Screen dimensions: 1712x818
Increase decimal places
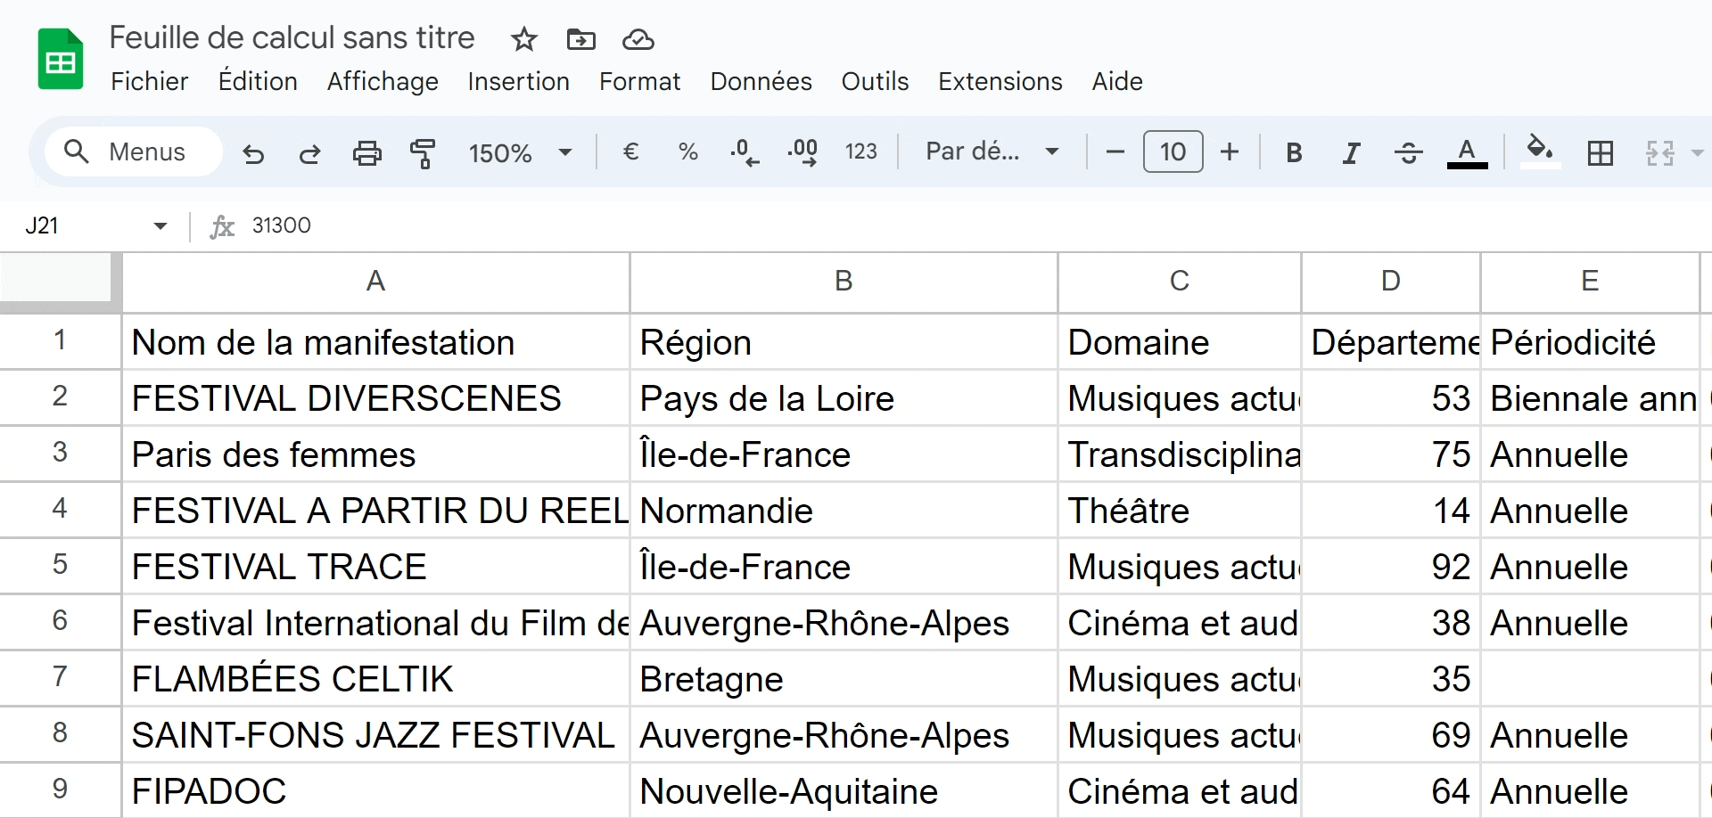[x=802, y=152]
